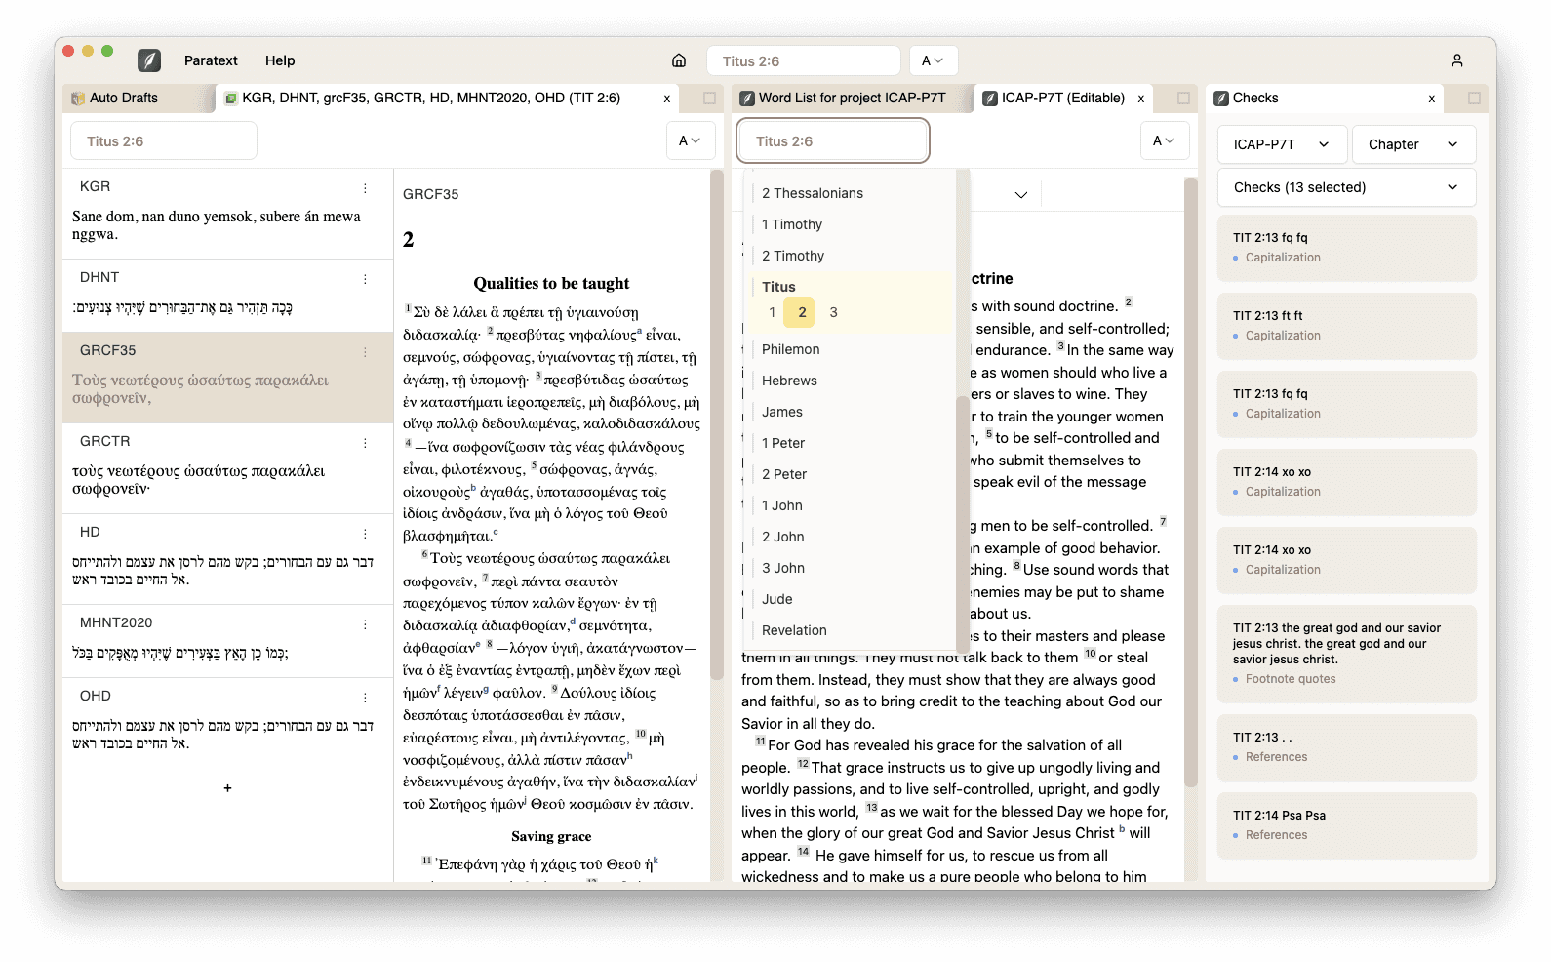Viewport: 1551px width, 962px height.
Task: Choose 2 Peter from book list
Action: [851, 474]
